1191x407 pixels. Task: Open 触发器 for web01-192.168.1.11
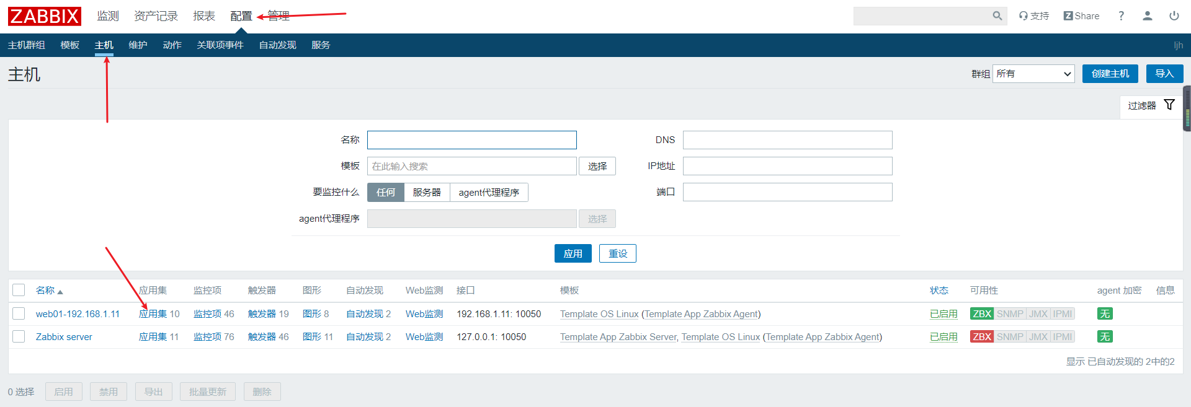point(262,314)
